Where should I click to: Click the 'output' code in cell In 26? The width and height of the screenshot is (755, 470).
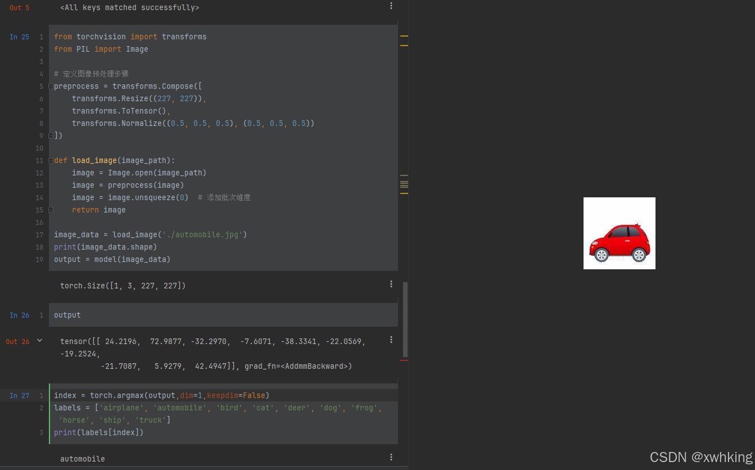[x=67, y=315]
